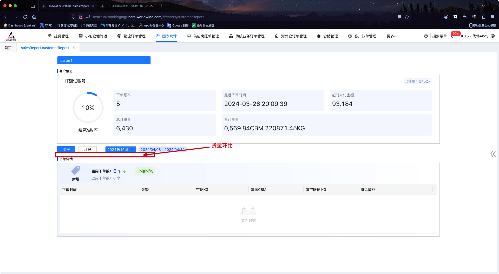The image size is (499, 274).
Task: Bookmark this page with the star icon
Action: pyautogui.click(x=407, y=17)
